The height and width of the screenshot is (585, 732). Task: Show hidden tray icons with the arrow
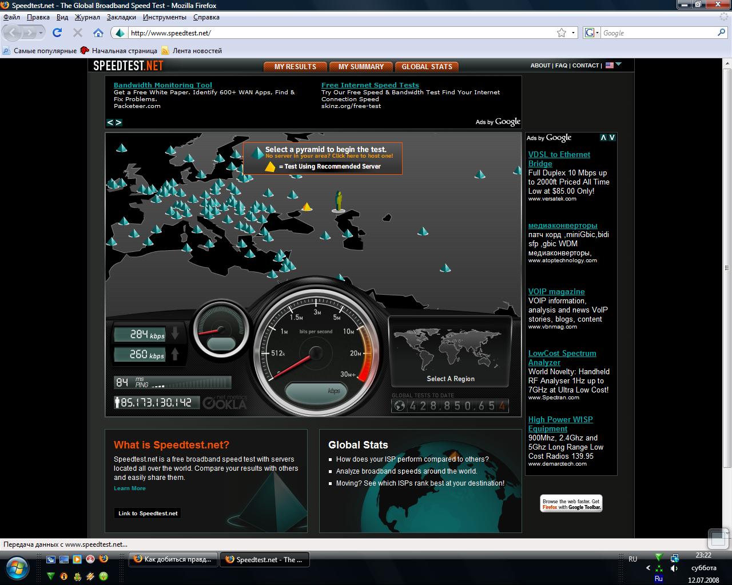[x=648, y=568]
